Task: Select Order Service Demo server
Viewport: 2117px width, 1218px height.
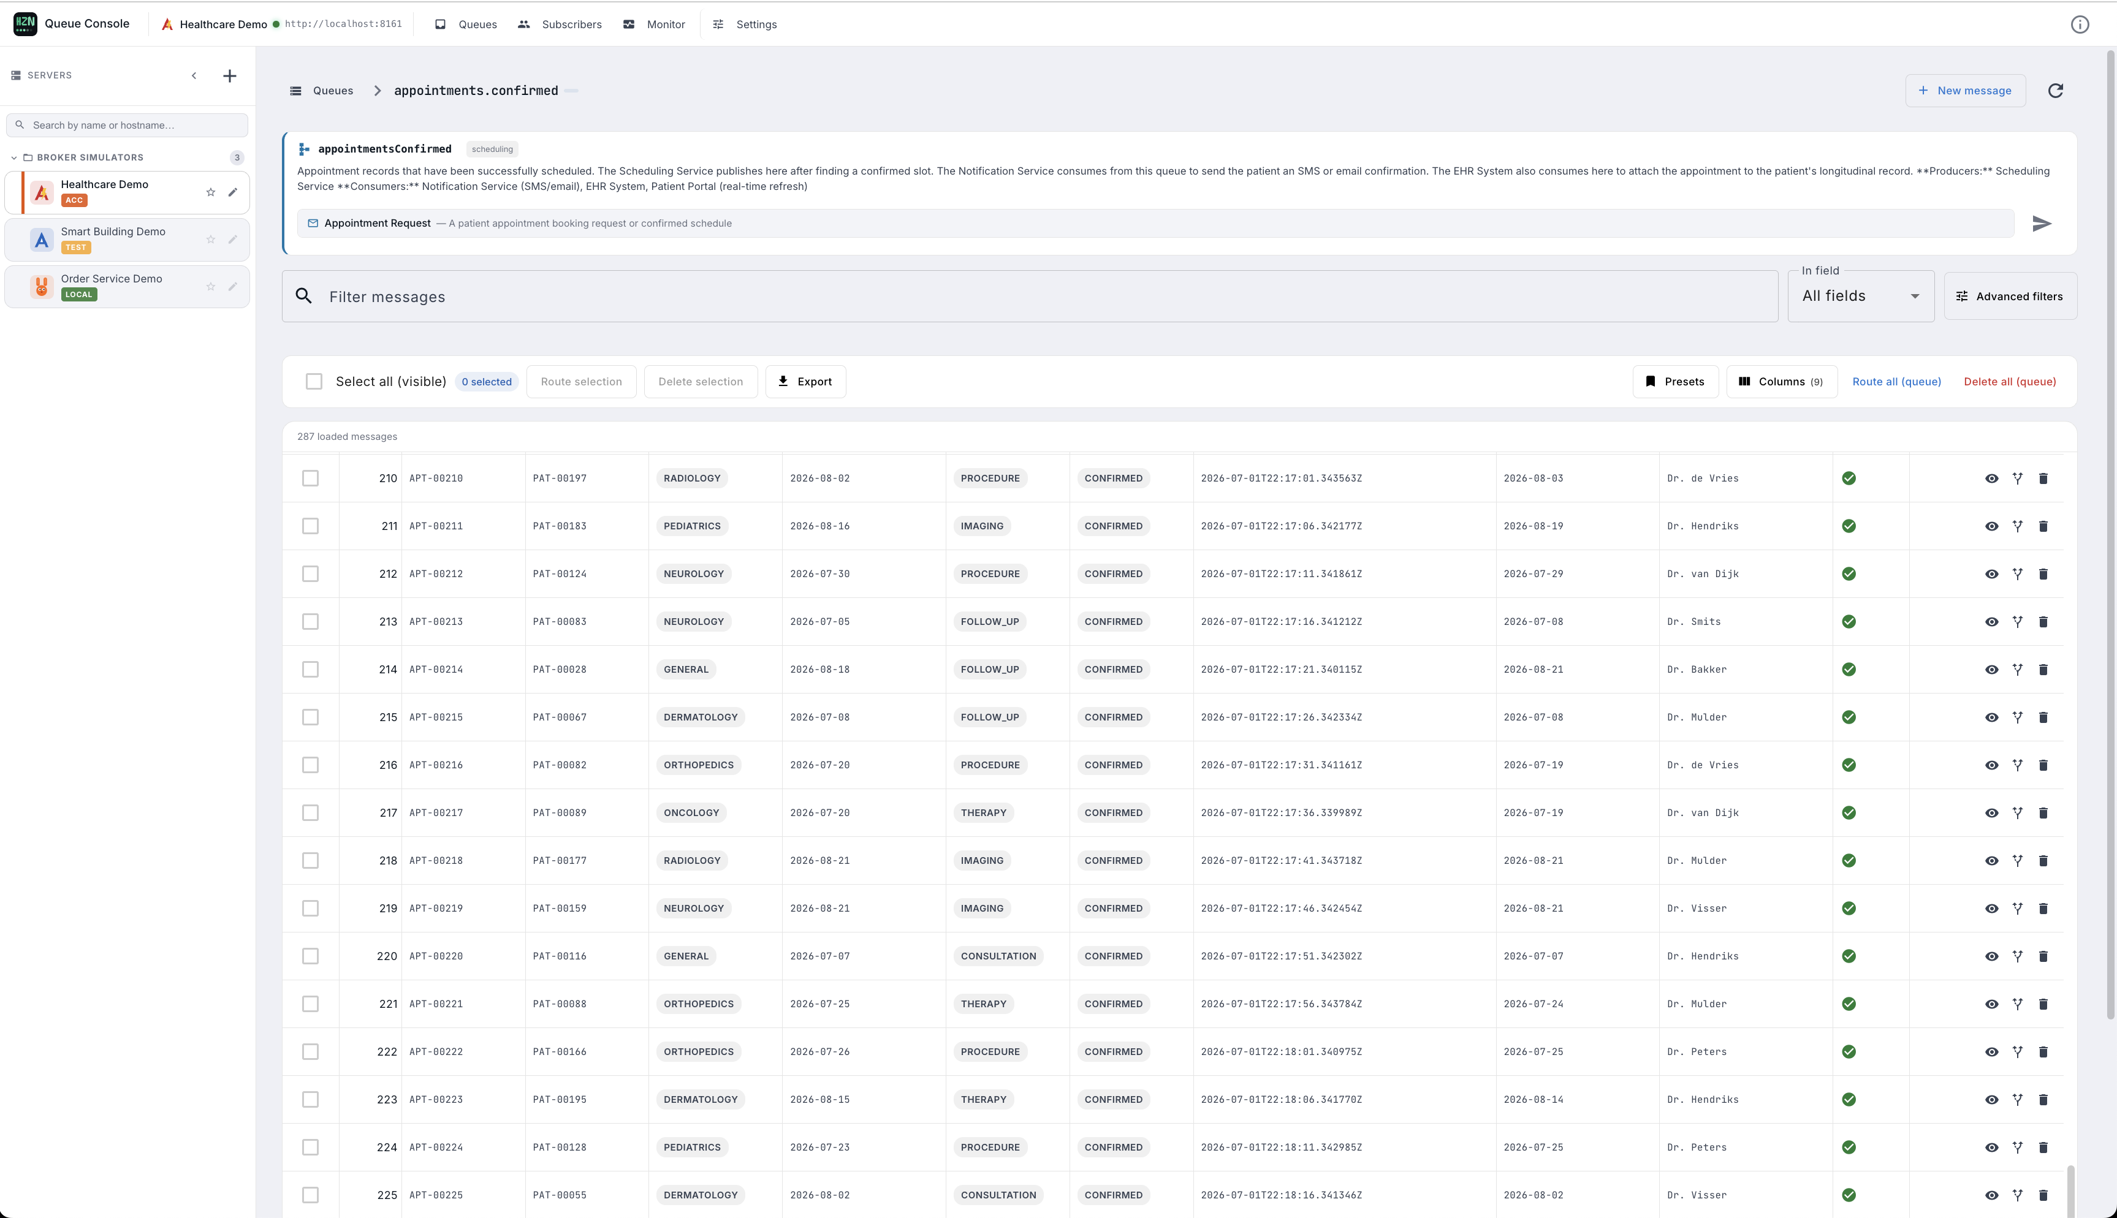Action: (127, 287)
